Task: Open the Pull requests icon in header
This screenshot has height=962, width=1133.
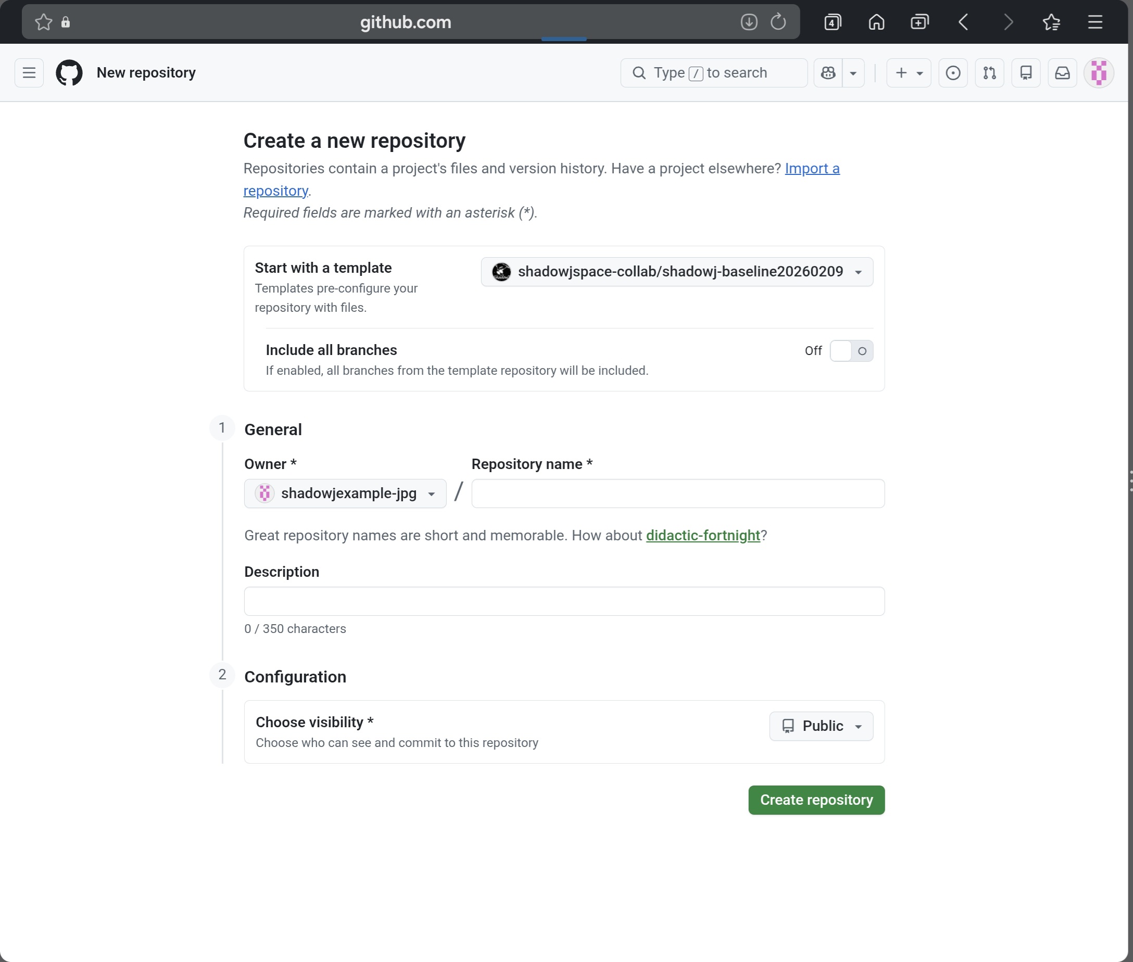Action: pyautogui.click(x=989, y=72)
